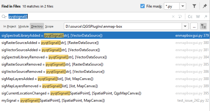Toggle Words (W) whole-word option
Screen dimensions: 210x111
(x=198, y=17)
